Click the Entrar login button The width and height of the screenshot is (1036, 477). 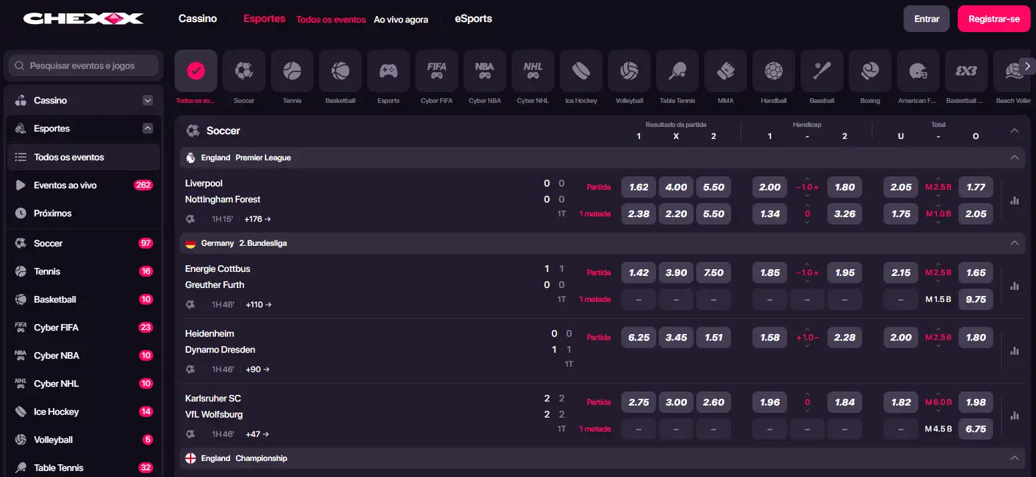pos(926,19)
